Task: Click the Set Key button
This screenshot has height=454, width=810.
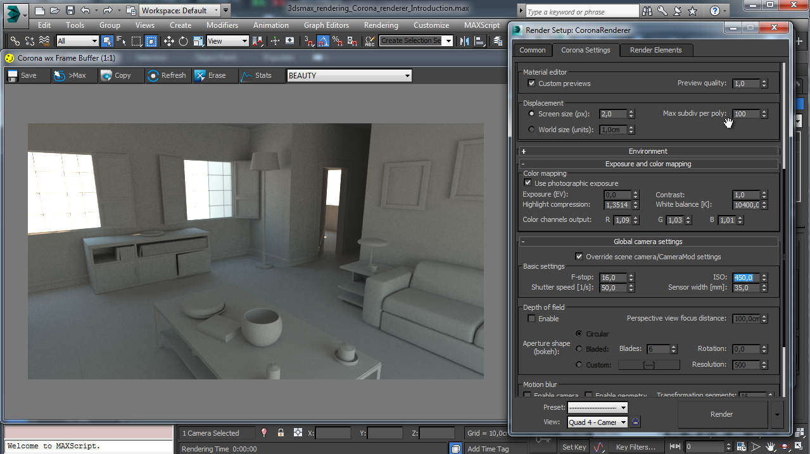Action: pyautogui.click(x=574, y=447)
